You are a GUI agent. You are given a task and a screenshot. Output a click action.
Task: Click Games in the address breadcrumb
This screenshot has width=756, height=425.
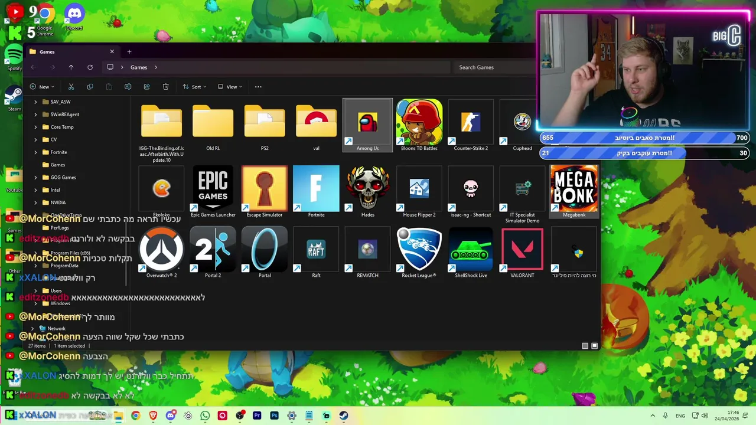coord(139,67)
